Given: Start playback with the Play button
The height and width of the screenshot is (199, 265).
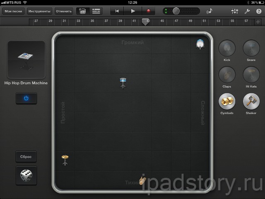Looking at the screenshot, I should pos(133,11).
